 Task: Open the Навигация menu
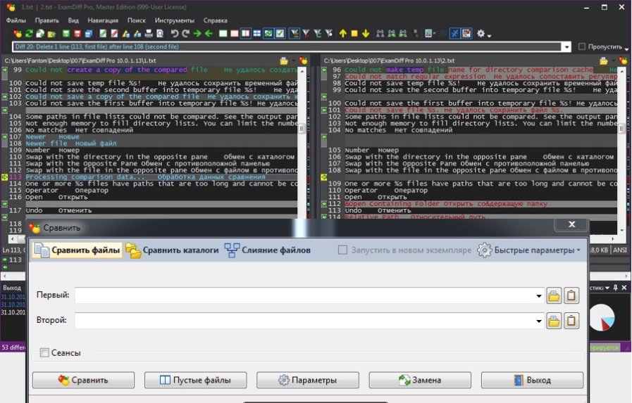(103, 20)
